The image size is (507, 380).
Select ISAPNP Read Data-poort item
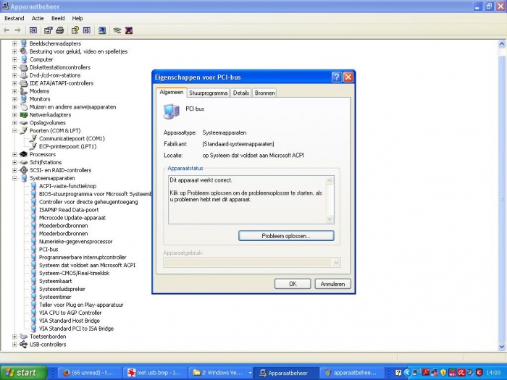[x=69, y=210]
